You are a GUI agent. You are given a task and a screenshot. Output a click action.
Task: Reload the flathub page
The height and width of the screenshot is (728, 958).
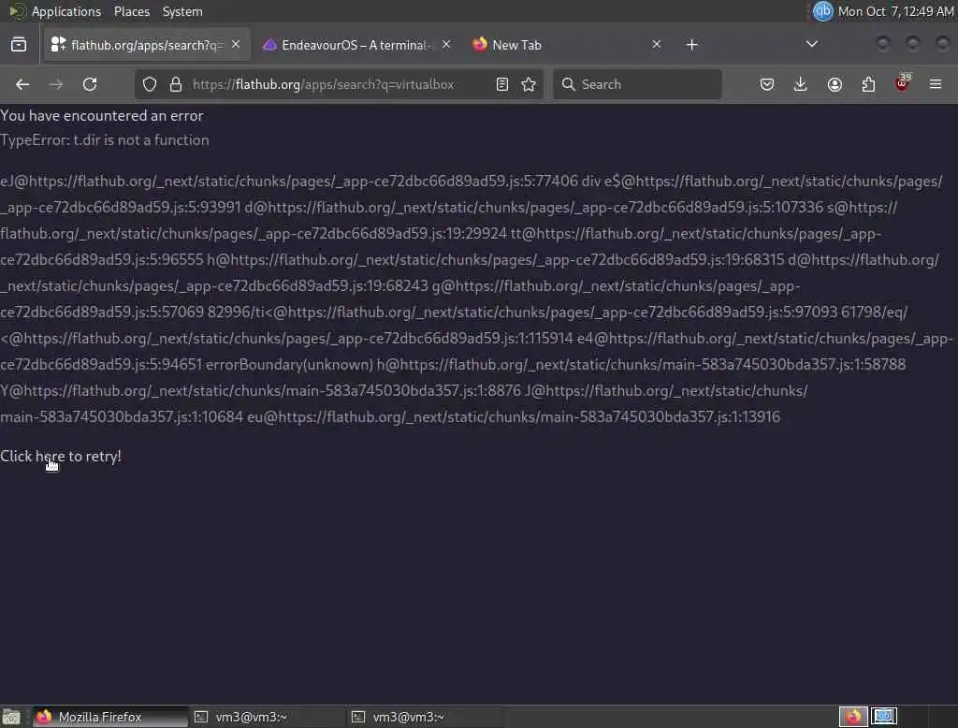tap(90, 84)
